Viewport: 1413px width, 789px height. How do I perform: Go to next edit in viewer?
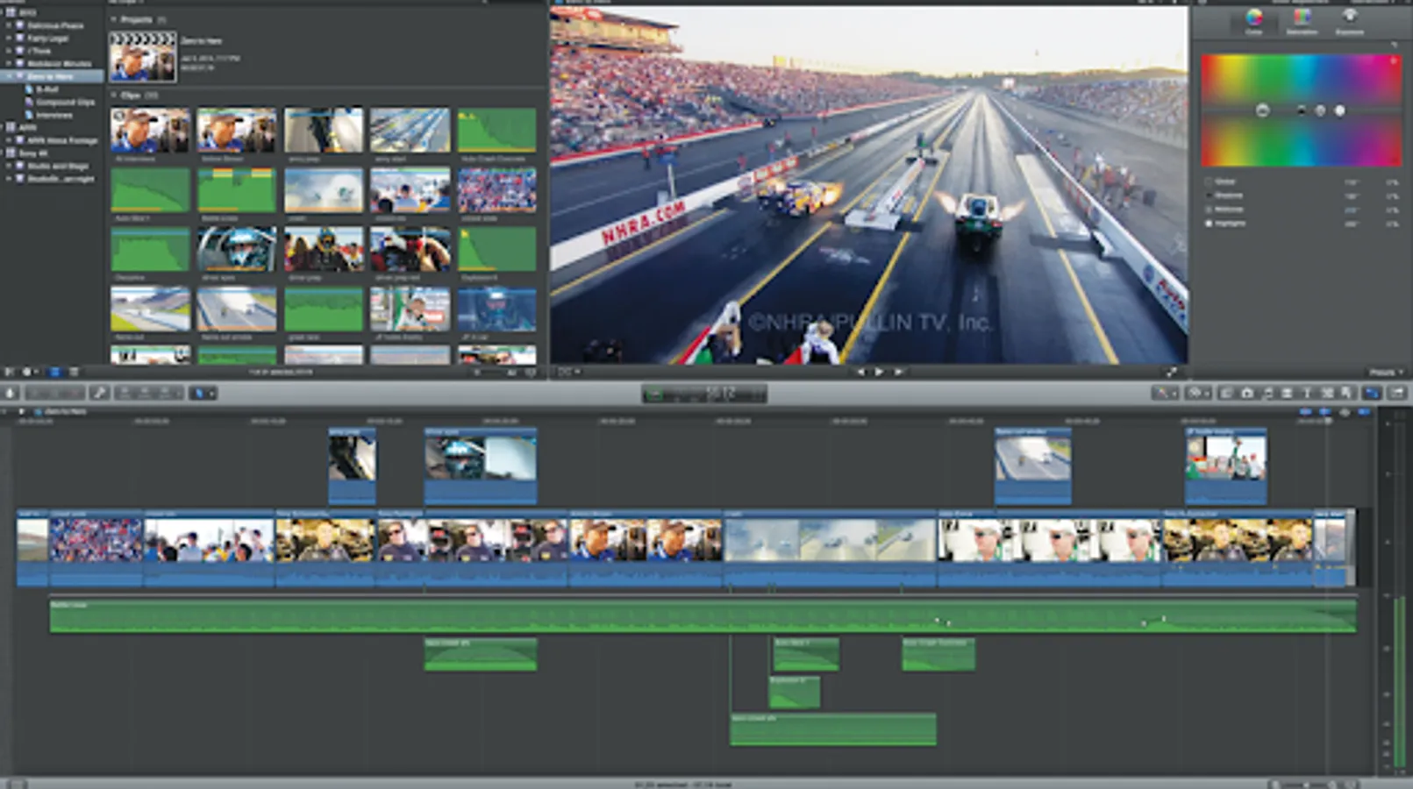[898, 373]
